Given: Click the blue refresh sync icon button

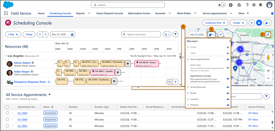Looking at the screenshot, I should (x=259, y=23).
